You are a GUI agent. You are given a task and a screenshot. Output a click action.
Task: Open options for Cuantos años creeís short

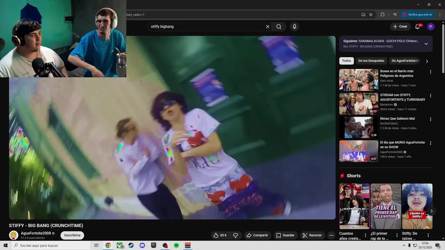click(365, 235)
